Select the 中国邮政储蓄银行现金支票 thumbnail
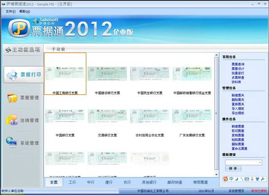269x195 pixels. (x=192, y=74)
